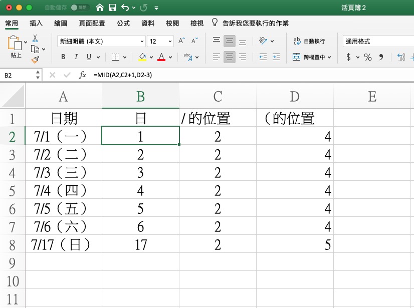Select all cells with corner triangle

pyautogui.click(x=13, y=96)
